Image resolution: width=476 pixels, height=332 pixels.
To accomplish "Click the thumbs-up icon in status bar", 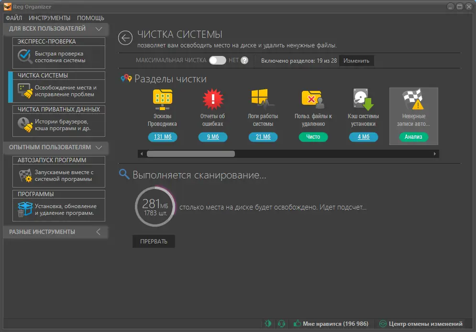I will (x=297, y=323).
